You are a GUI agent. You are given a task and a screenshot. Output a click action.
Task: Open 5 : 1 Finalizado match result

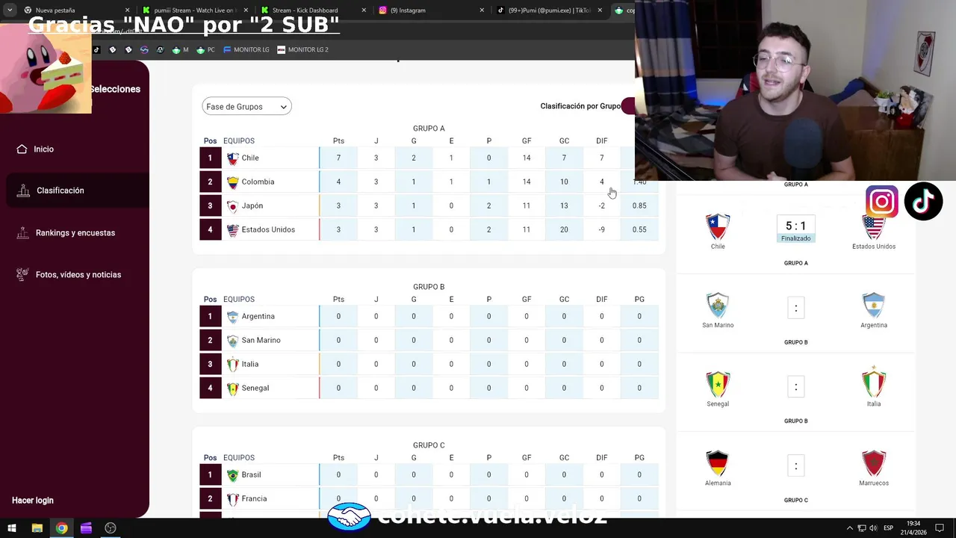795,229
